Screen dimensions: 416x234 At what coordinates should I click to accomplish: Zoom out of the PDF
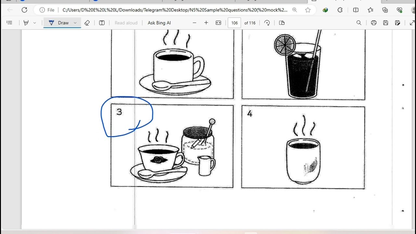[194, 23]
